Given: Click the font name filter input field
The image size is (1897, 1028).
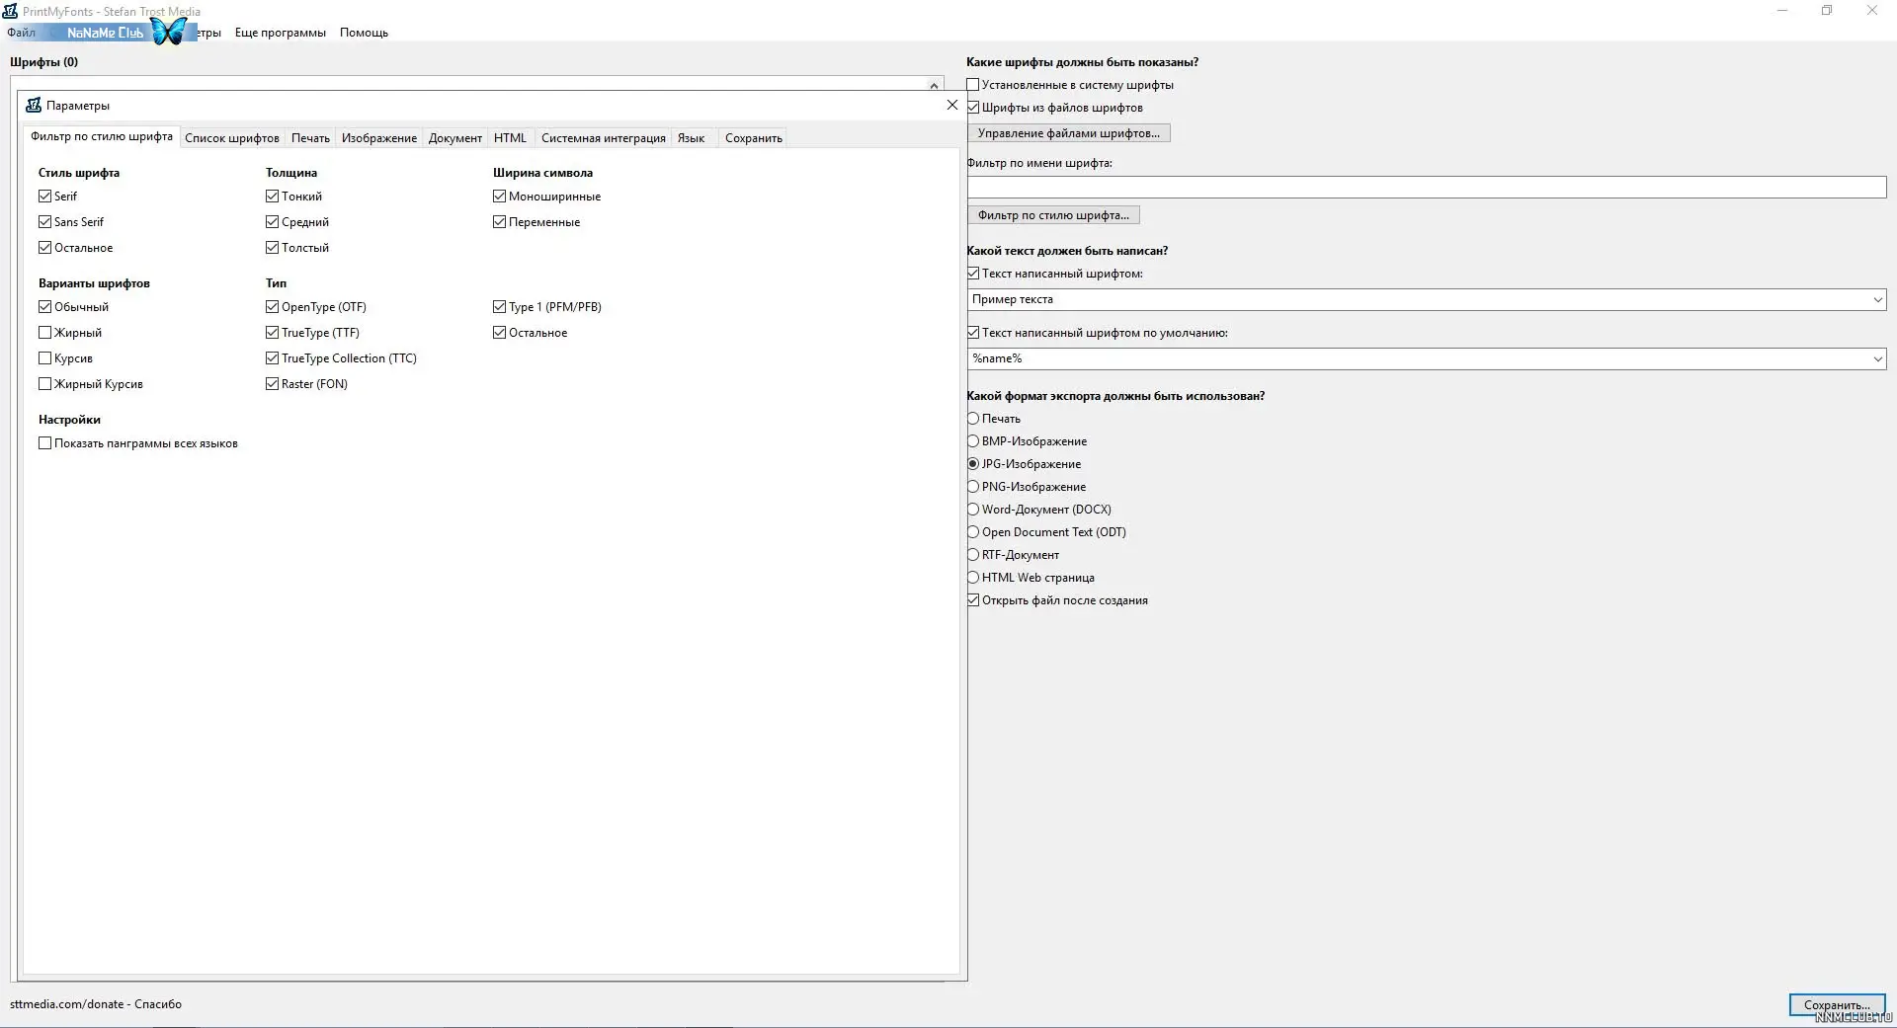Looking at the screenshot, I should tap(1426, 188).
